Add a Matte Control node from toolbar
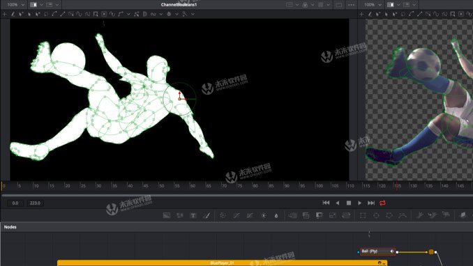Image resolution: width=473 pixels, height=266 pixels. click(x=319, y=215)
